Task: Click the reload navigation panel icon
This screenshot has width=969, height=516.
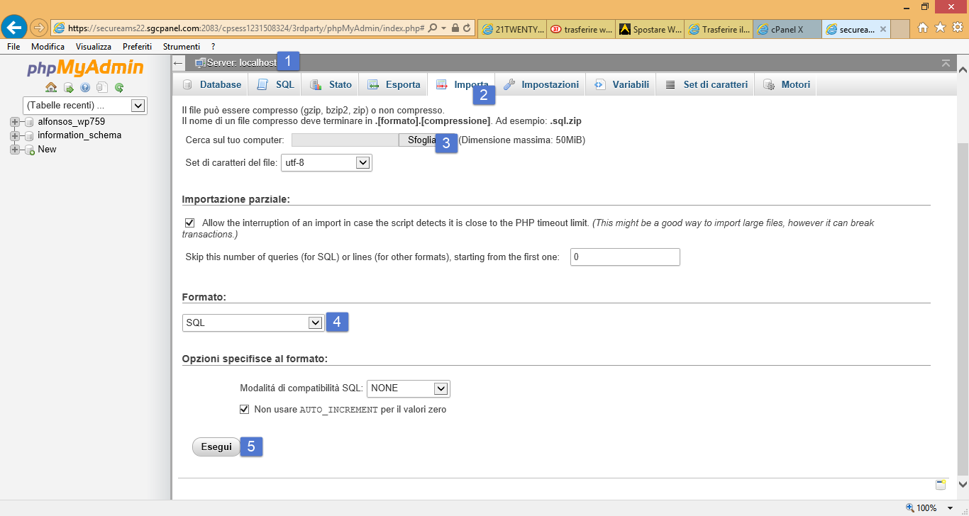Action: click(119, 88)
